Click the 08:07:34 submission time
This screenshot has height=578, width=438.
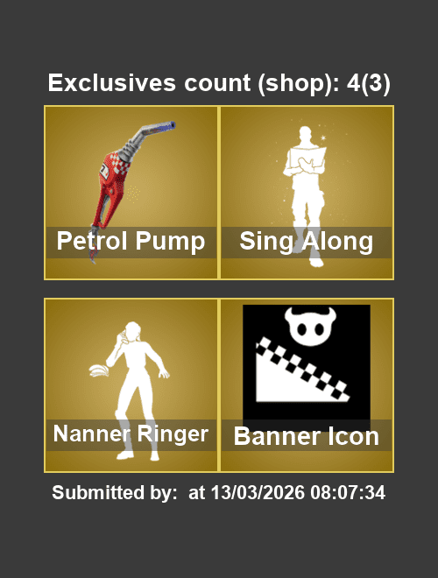348,492
